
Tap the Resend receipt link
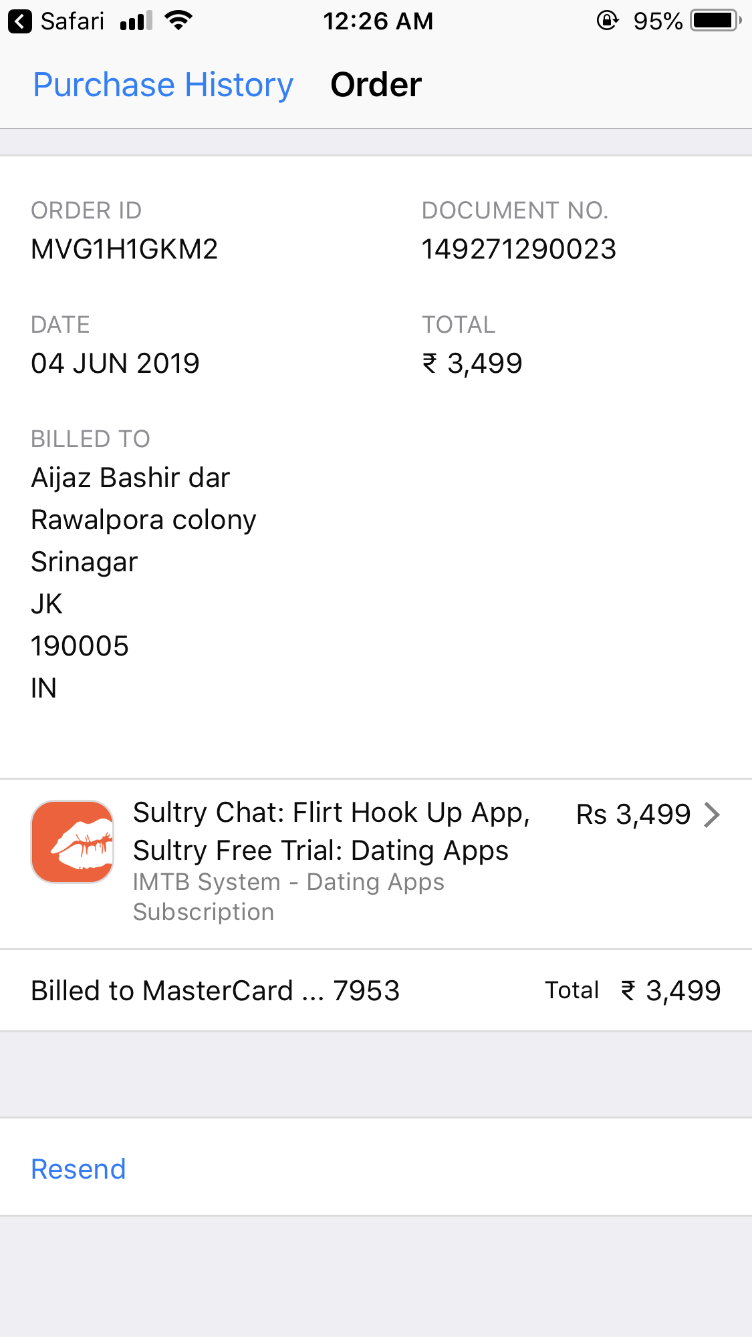(78, 1169)
